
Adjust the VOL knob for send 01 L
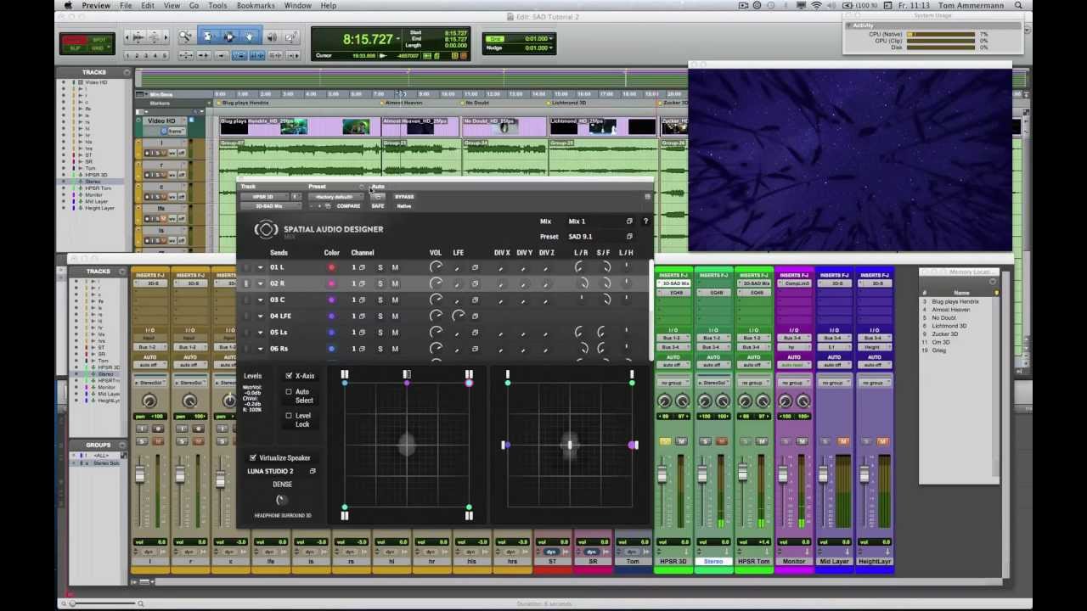(x=436, y=267)
